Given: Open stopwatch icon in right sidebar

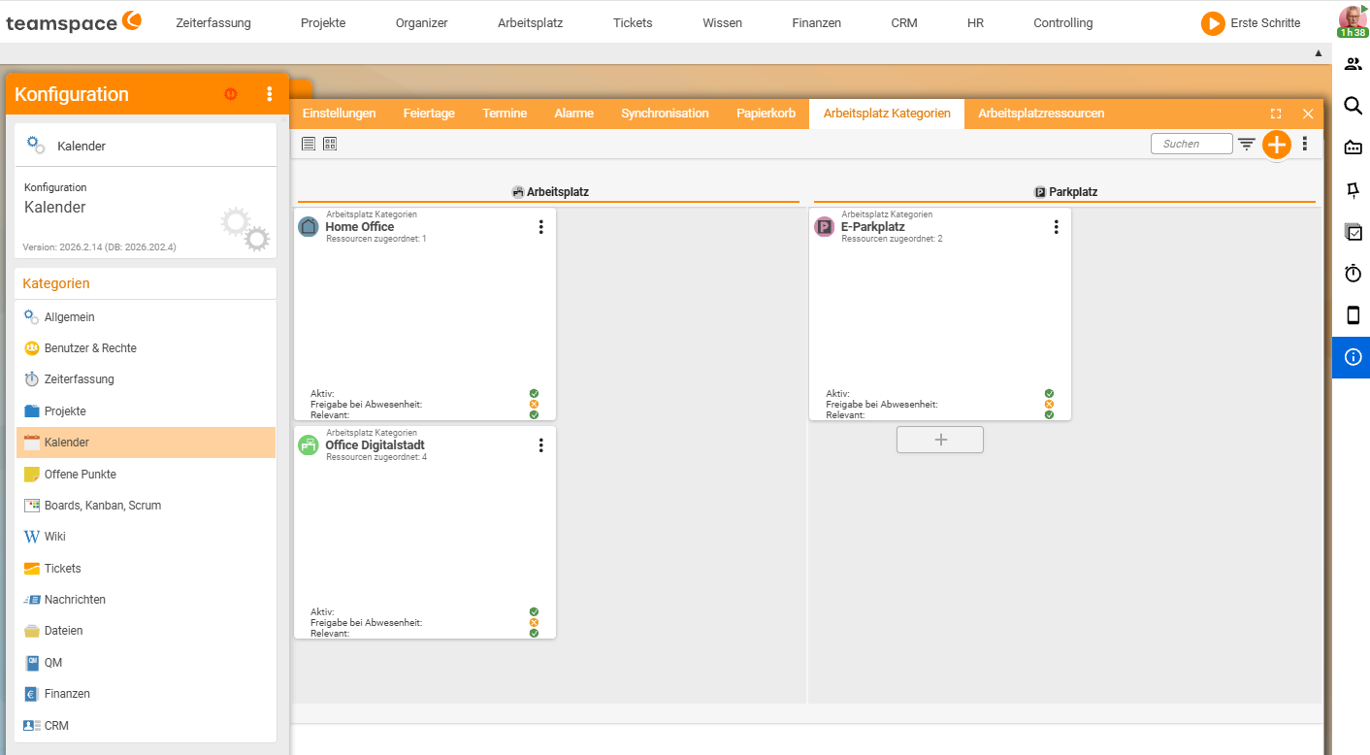Looking at the screenshot, I should (1353, 274).
